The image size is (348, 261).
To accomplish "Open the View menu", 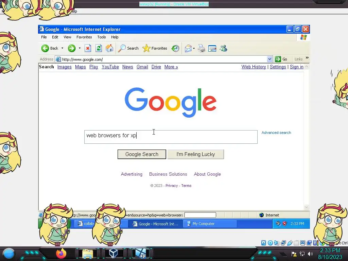I will click(x=68, y=37).
